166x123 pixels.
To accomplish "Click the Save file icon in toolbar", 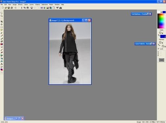I will [9, 8].
